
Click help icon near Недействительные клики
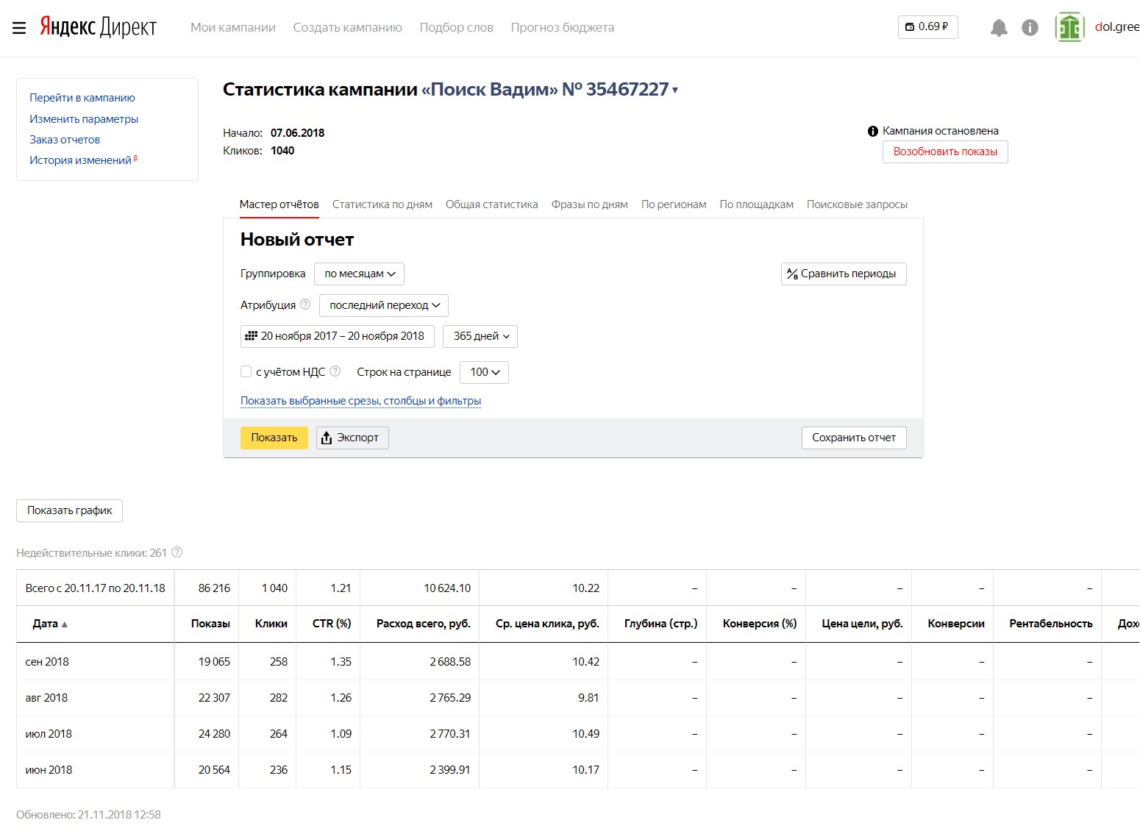pos(177,552)
